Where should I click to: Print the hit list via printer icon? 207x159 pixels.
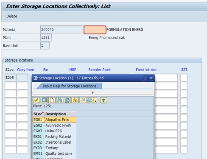coord(90,100)
